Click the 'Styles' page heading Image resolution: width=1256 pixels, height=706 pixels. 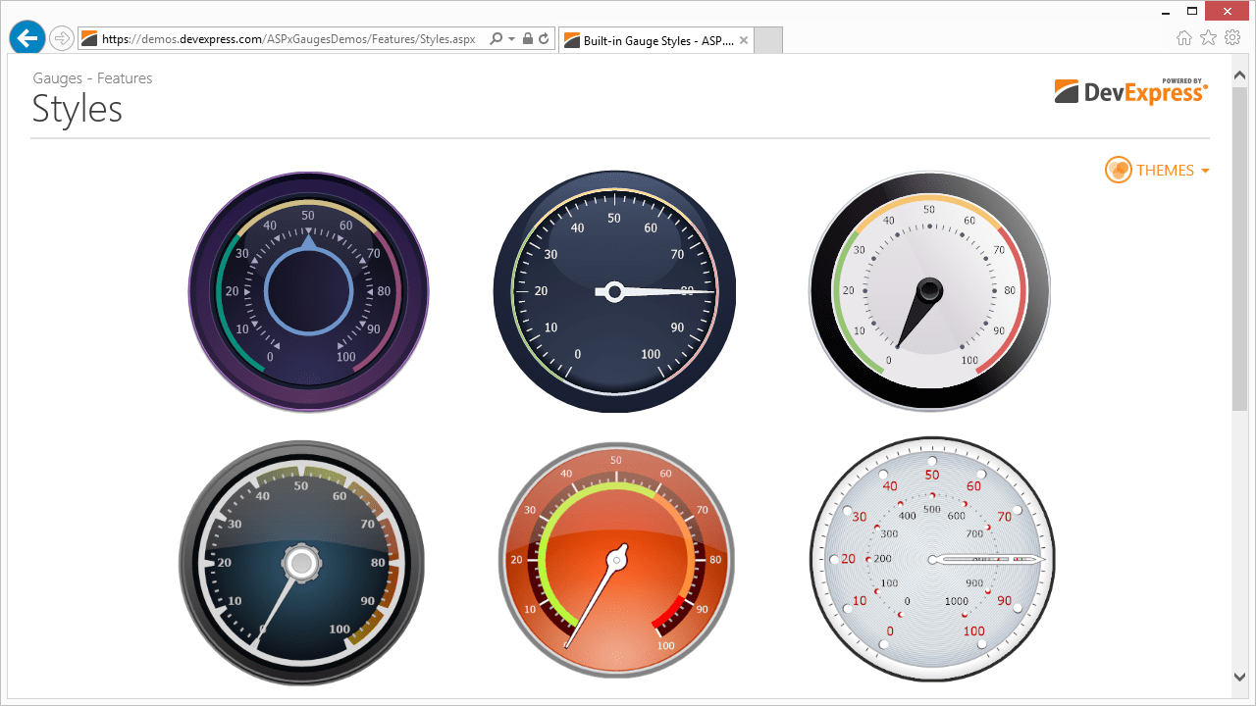click(78, 108)
